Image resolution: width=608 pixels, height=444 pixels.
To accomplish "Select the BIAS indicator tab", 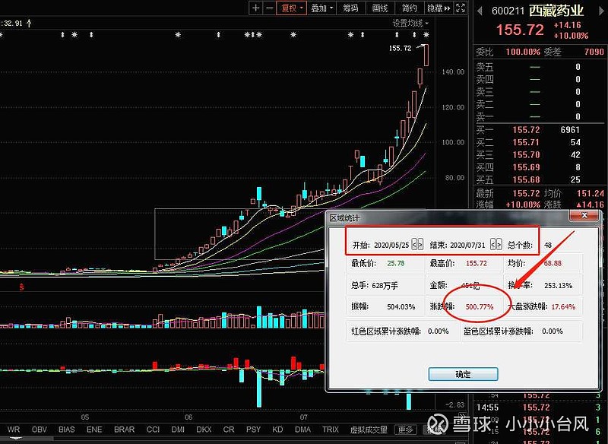I will point(66,430).
